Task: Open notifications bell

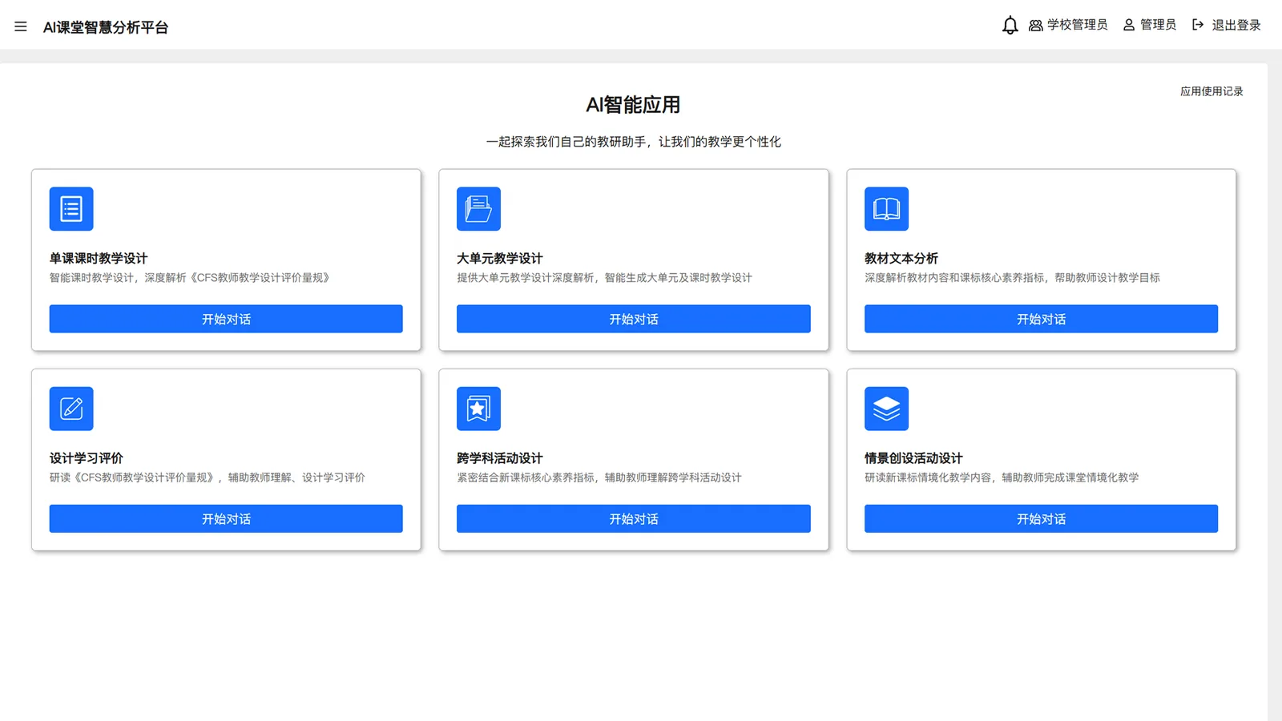Action: tap(1010, 26)
